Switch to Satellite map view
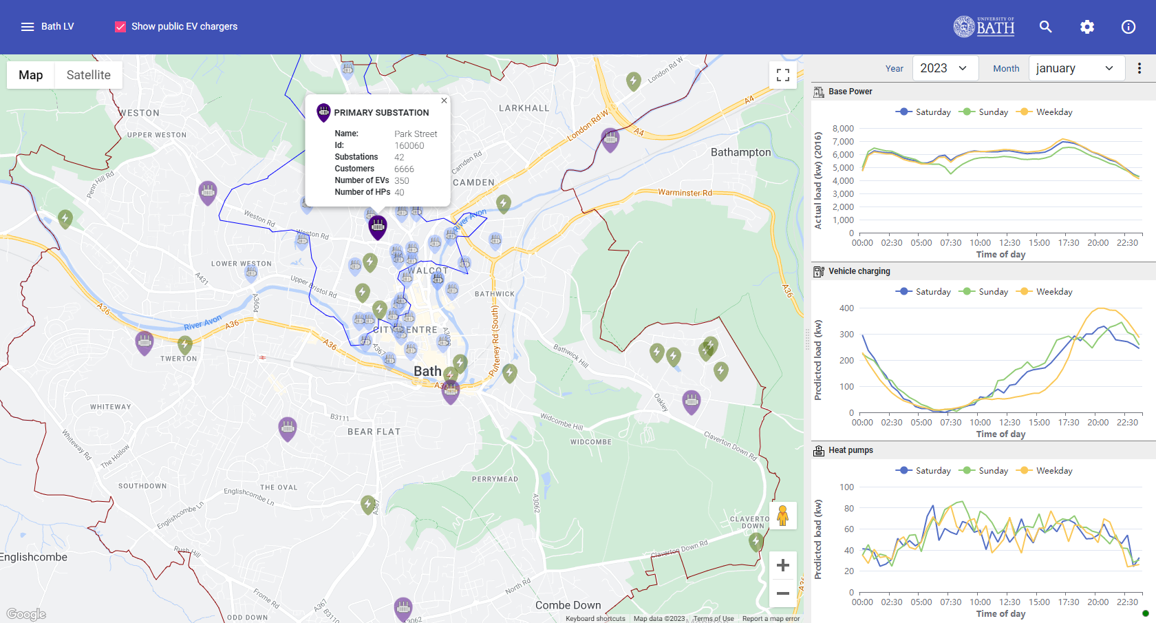Image resolution: width=1156 pixels, height=623 pixels. [88, 75]
